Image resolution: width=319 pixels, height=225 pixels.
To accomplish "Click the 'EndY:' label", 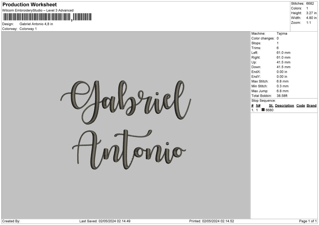I will click(256, 76).
